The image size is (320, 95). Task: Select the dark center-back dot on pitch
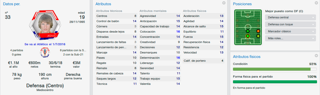pyautogui.click(x=247, y=31)
